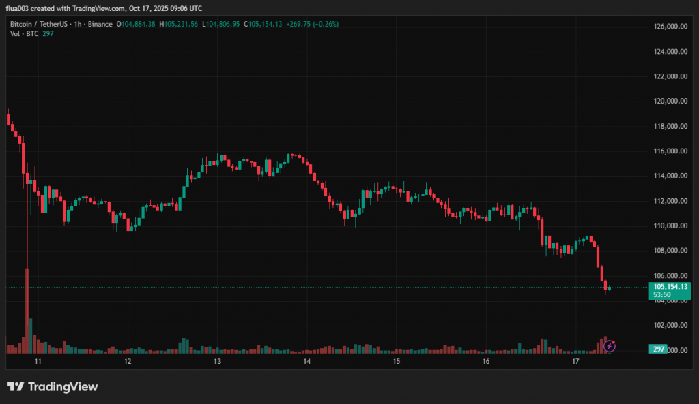
Task: Click the 1h interval label
Action: click(x=76, y=24)
